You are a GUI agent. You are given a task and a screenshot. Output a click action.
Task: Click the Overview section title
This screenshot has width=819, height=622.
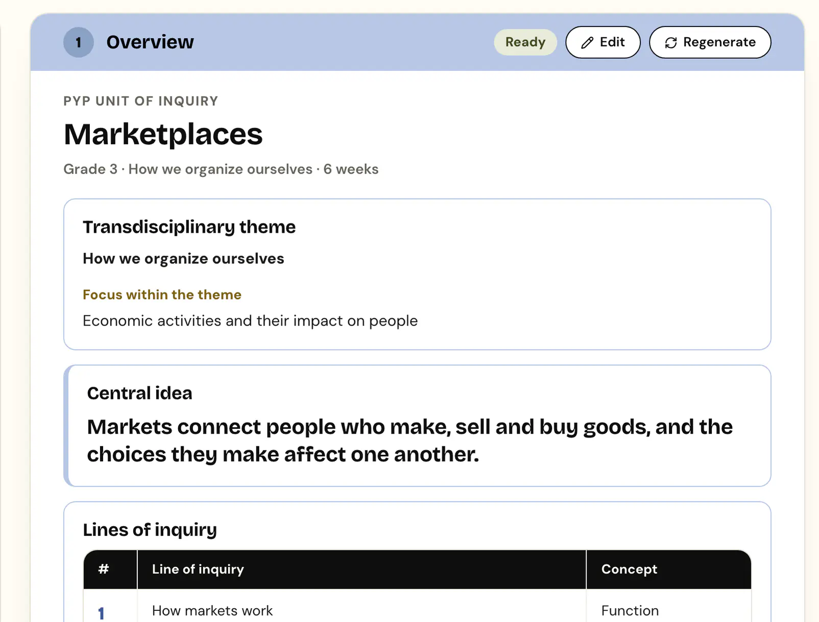[150, 42]
